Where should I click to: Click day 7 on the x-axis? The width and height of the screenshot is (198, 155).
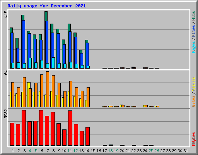tap(48, 151)
